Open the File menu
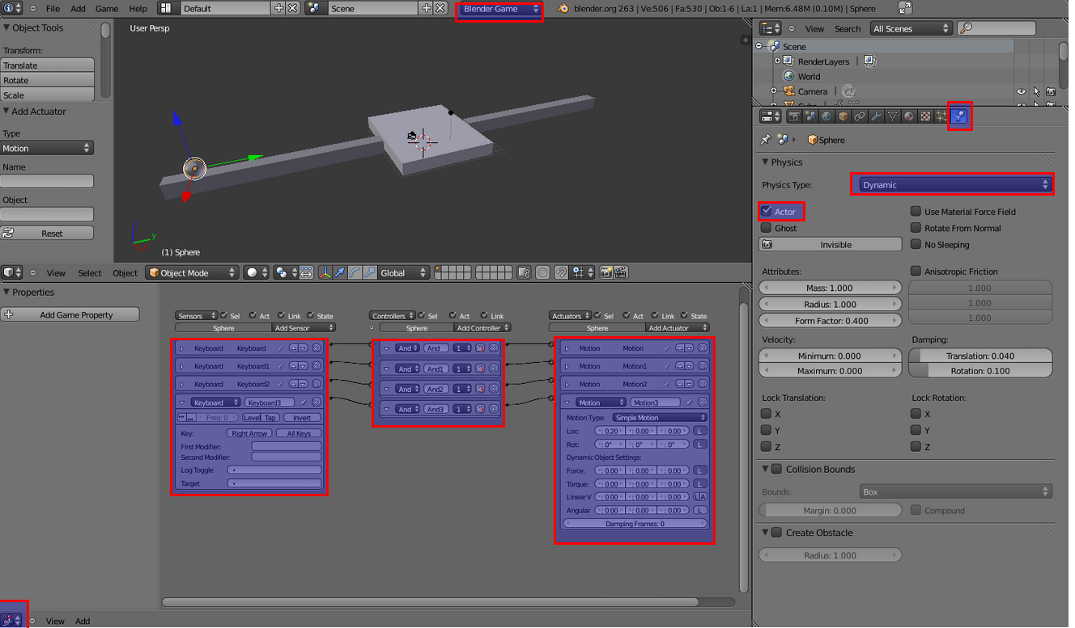1075x628 pixels. 53,8
